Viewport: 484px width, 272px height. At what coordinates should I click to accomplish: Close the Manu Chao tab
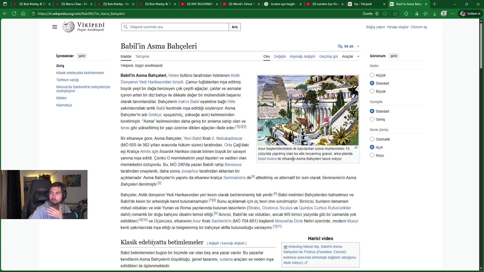tap(91, 4)
